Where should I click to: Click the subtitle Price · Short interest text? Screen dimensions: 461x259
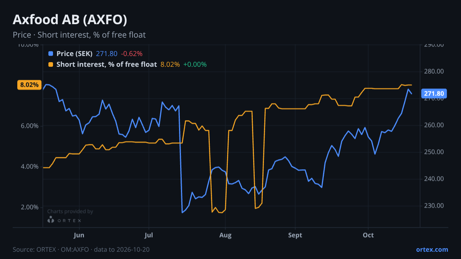click(79, 35)
